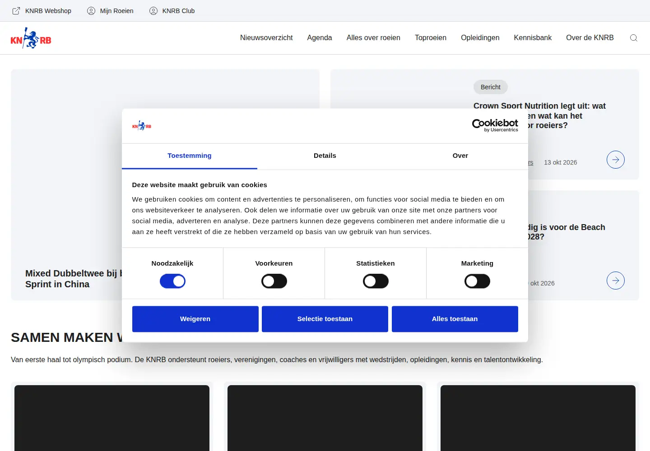Click the KNRB logo in the header
Image resolution: width=650 pixels, height=451 pixels.
click(31, 38)
